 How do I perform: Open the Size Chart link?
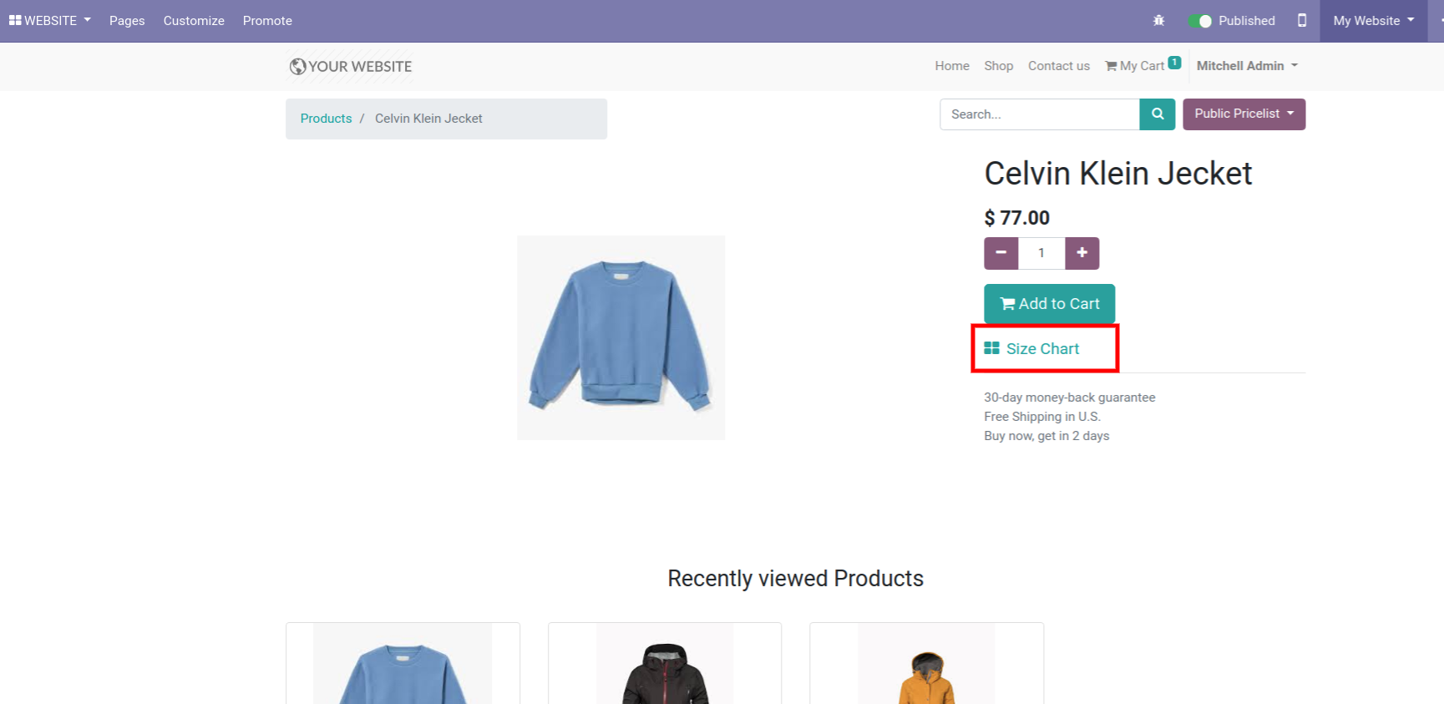pyautogui.click(x=1032, y=349)
